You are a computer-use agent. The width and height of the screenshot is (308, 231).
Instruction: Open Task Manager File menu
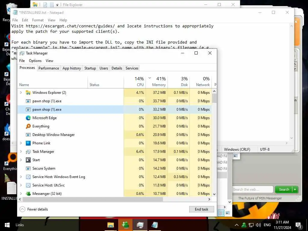22,61
